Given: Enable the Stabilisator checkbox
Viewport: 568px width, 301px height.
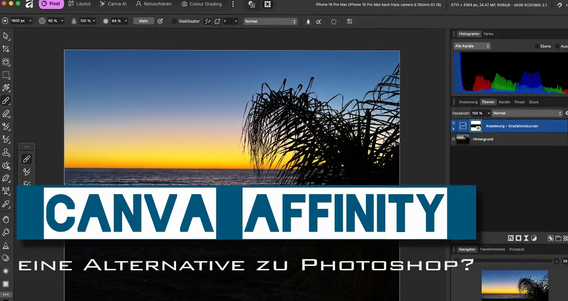Looking at the screenshot, I should tap(174, 21).
